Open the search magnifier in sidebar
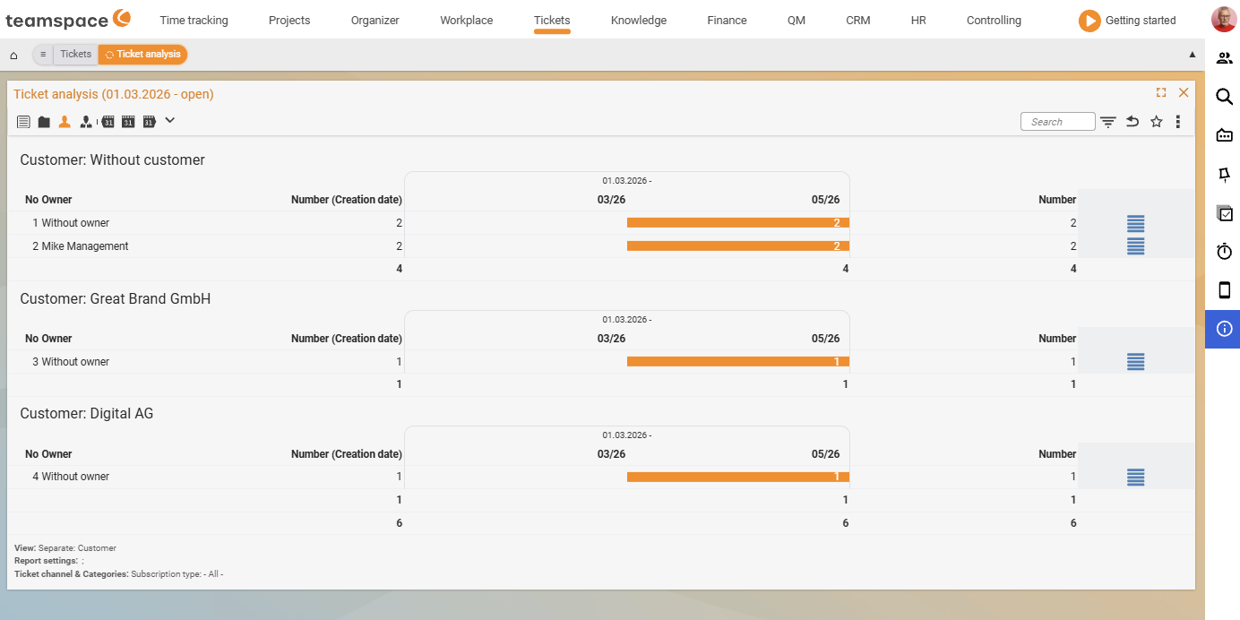1240x620 pixels. (1224, 97)
